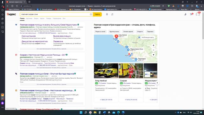This screenshot has width=204, height=115.
Task: Click the map geolocation arrow icon
Action: pyautogui.click(x=153, y=55)
